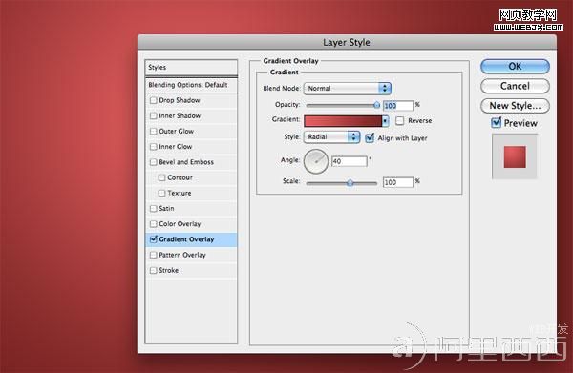The width and height of the screenshot is (573, 373).
Task: Enable the Inner Shadow checkbox
Action: point(154,115)
